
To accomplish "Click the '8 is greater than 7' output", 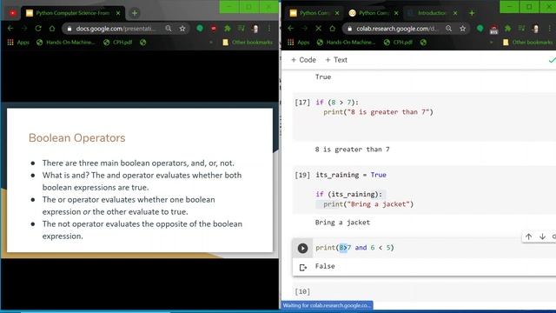I will pos(352,150).
